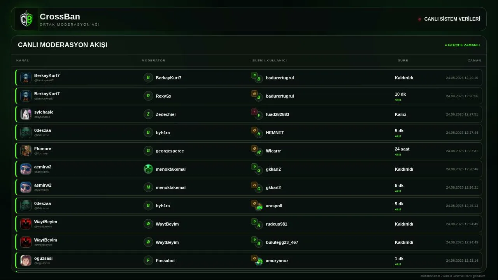Click the CrossBan shield logo
This screenshot has height=280, width=498.
(26, 19)
